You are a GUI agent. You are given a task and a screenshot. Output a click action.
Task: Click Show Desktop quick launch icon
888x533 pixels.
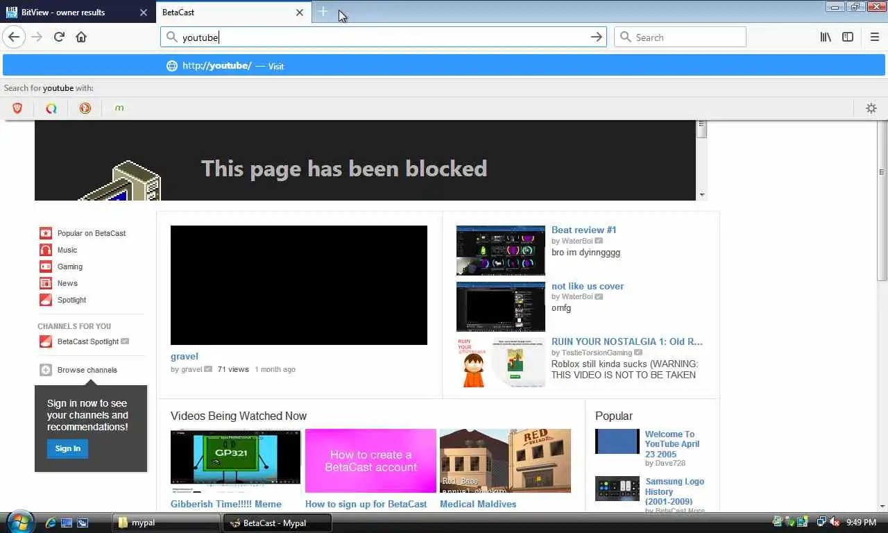[66, 523]
